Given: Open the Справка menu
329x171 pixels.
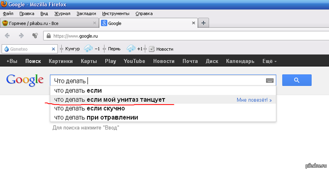Looking at the screenshot, I should click(144, 14).
